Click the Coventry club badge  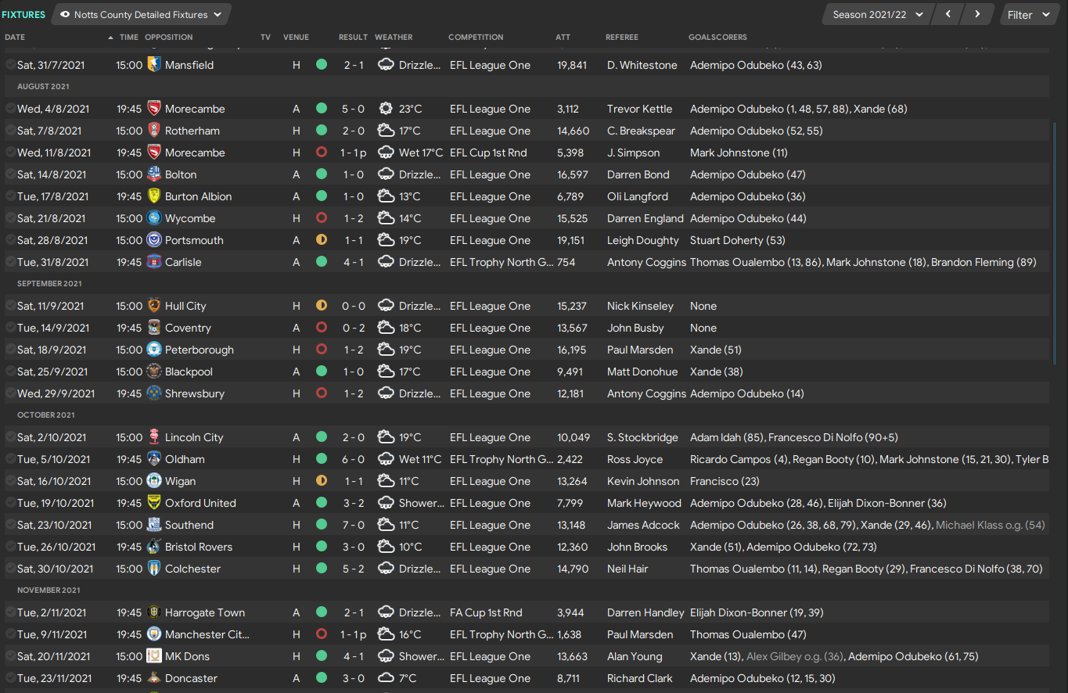154,328
